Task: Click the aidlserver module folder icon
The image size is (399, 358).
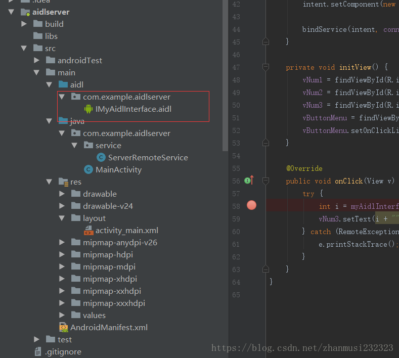Action: [x=25, y=12]
